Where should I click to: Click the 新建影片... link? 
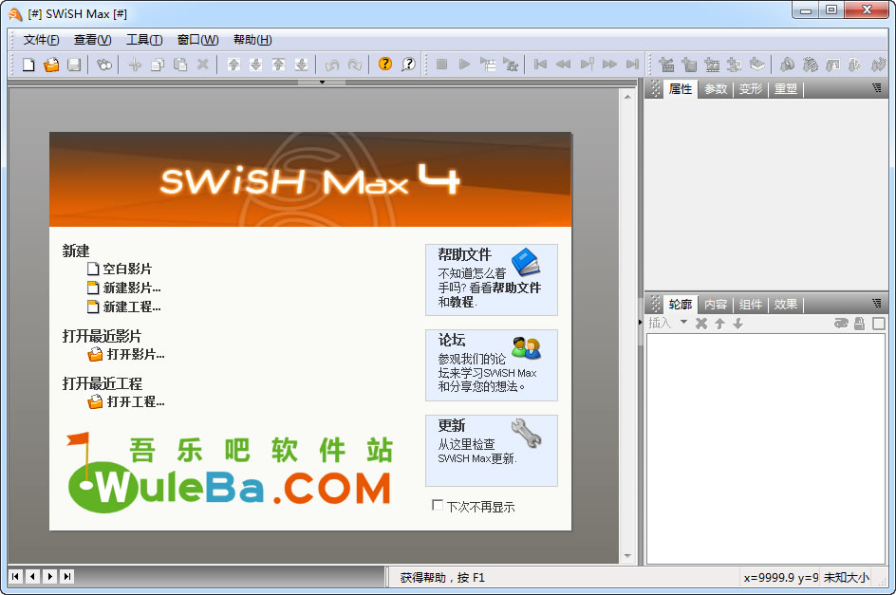[131, 288]
